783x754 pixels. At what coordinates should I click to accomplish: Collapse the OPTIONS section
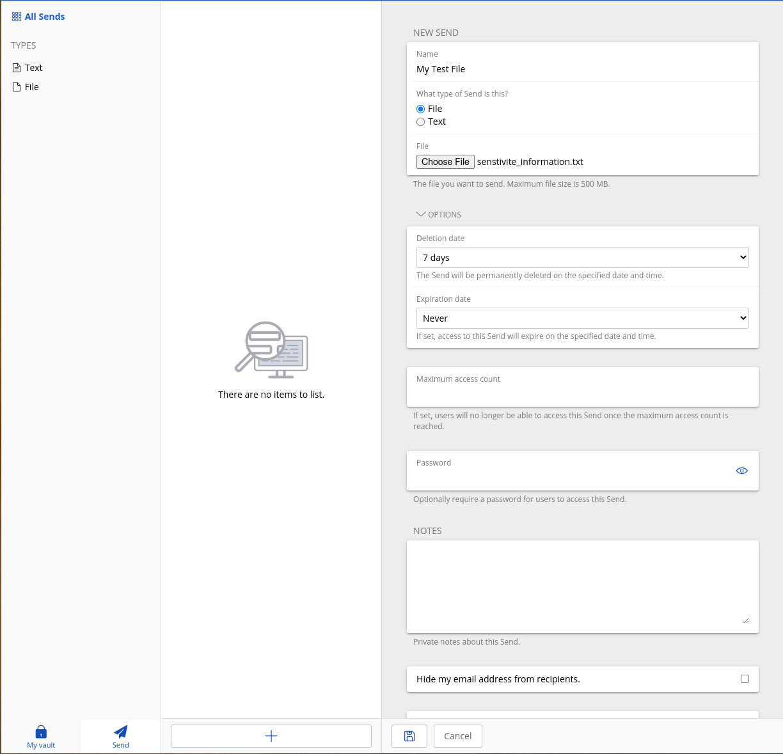point(421,214)
